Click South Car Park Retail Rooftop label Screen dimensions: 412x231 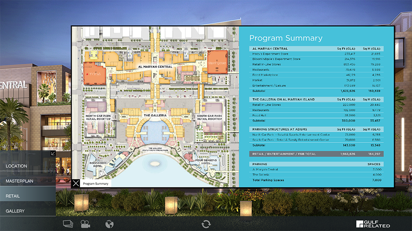point(209,117)
